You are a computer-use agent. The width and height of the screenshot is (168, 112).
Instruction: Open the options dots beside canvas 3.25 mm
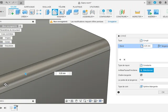point(70,73)
